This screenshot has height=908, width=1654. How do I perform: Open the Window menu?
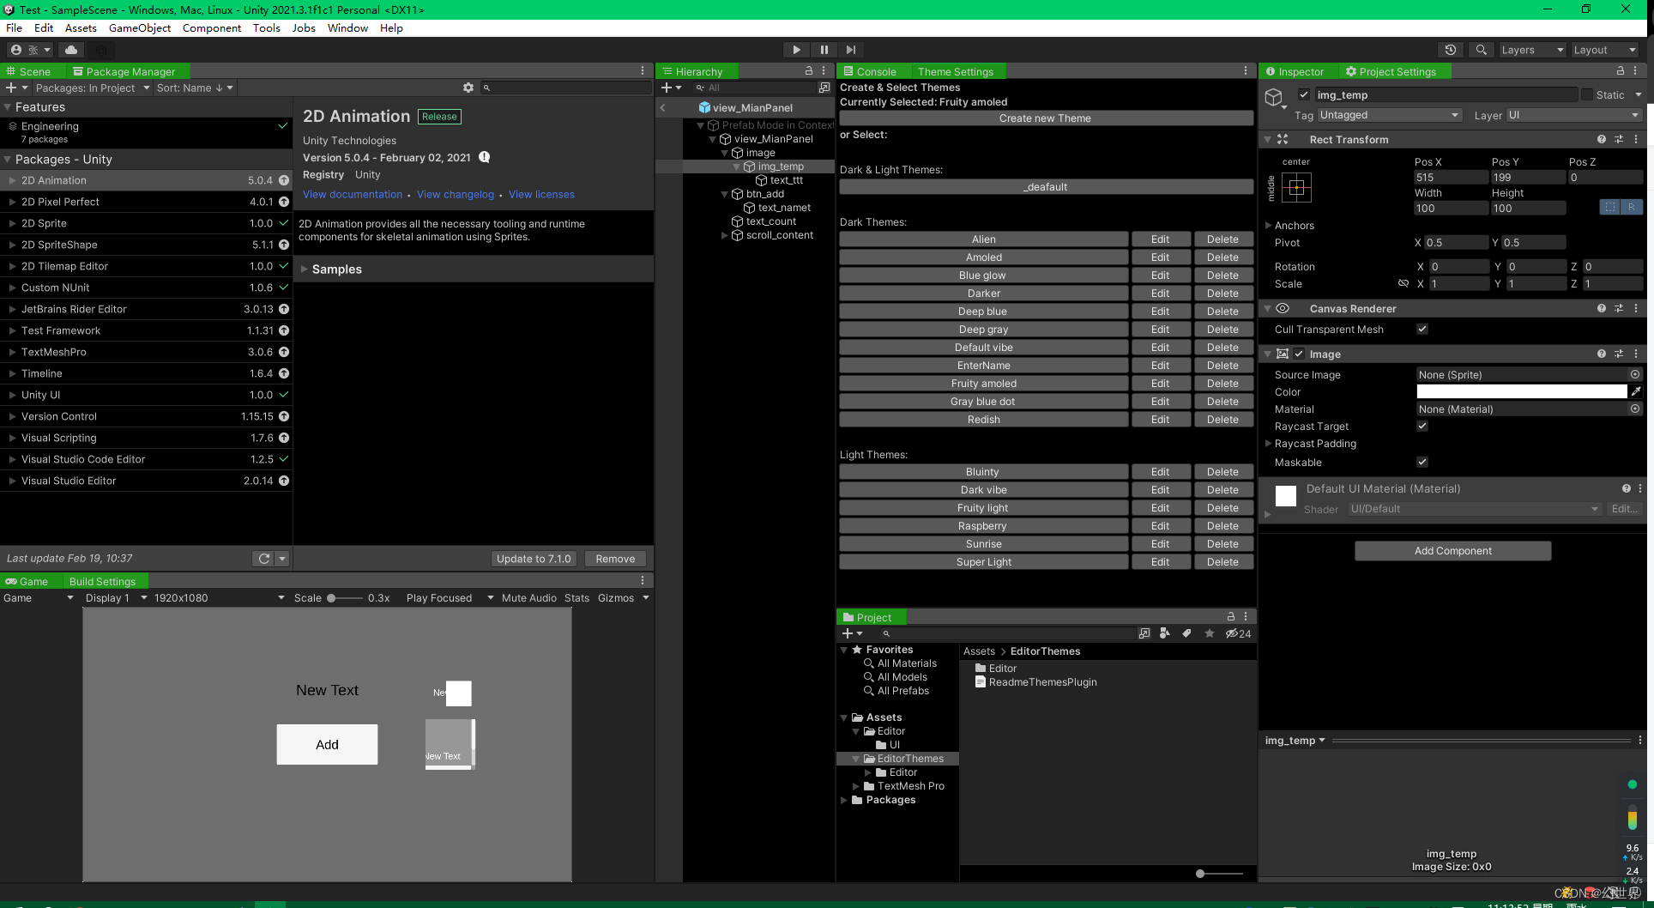[347, 27]
